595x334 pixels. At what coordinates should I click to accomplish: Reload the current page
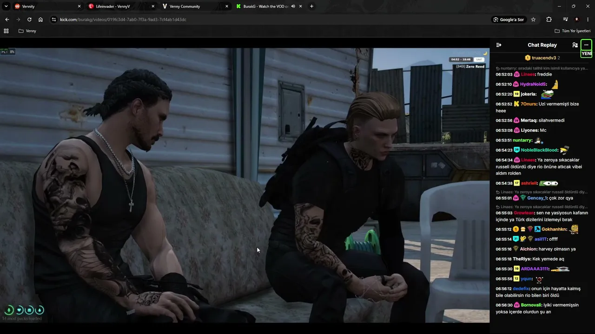(x=29, y=19)
